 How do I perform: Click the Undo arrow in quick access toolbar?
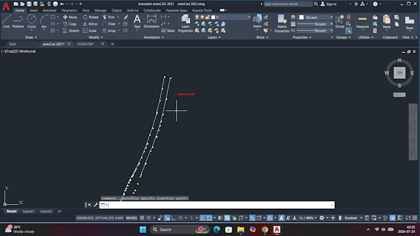62,4
